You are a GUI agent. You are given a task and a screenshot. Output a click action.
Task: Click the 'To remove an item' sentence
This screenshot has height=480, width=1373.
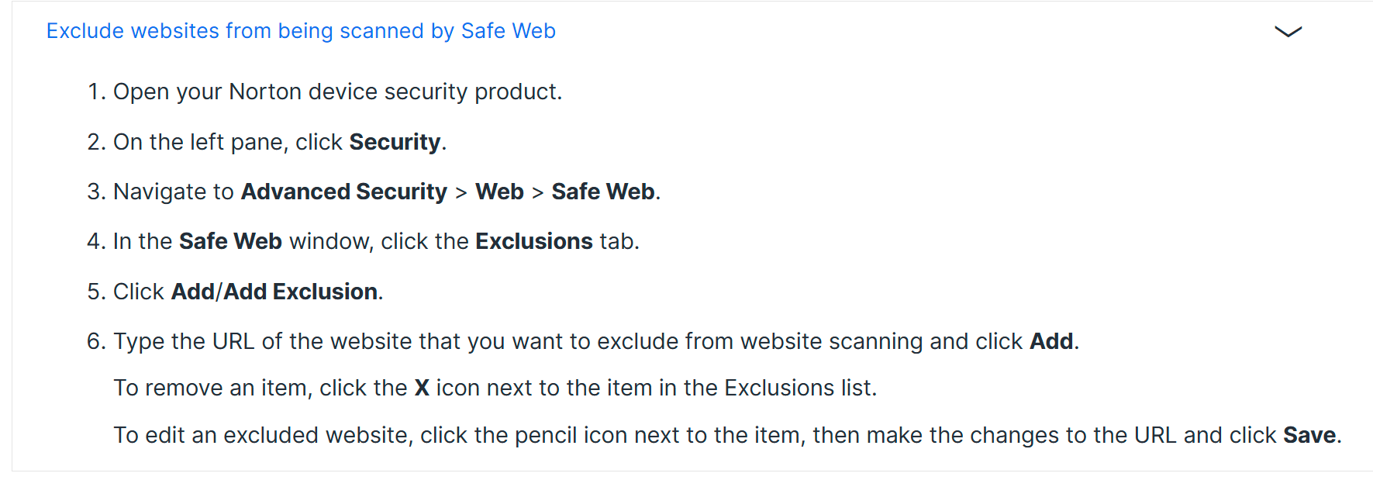(x=495, y=388)
